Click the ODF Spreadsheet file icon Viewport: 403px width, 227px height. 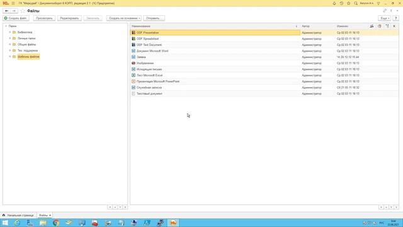pos(133,38)
